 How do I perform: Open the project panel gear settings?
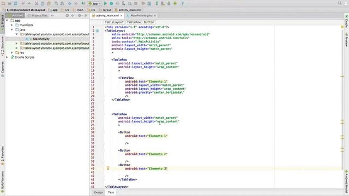tap(80, 16)
